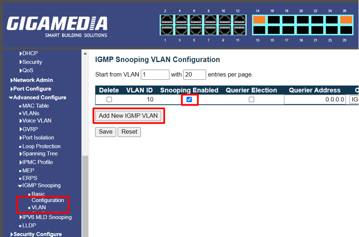Expand the Security submenu

31,62
